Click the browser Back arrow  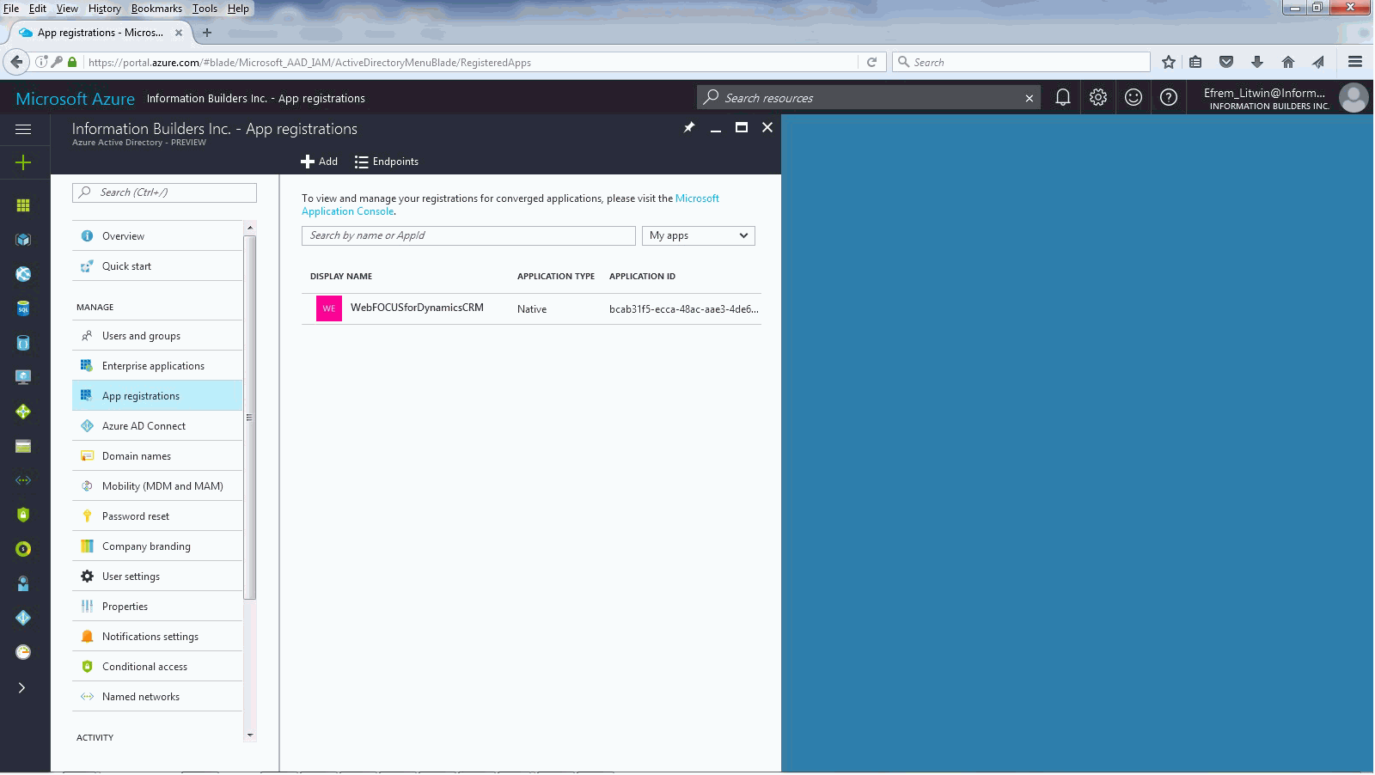(x=16, y=62)
